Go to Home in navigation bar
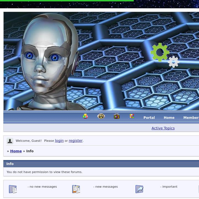Image resolution: width=199 pixels, height=199 pixels. (x=169, y=117)
